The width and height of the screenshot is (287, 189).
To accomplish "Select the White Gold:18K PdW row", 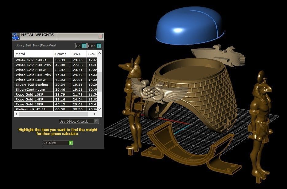I will (x=56, y=75).
